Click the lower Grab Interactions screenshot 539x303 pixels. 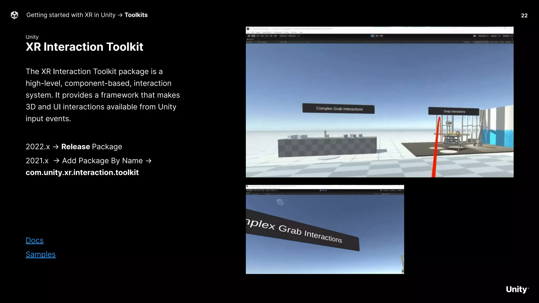click(325, 229)
